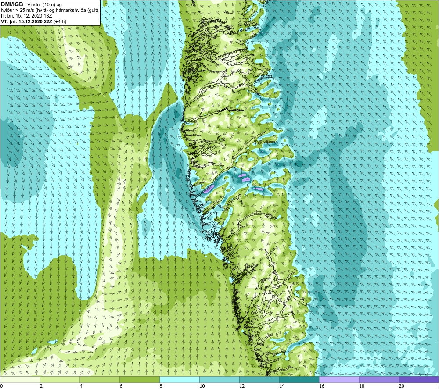The height and width of the screenshot is (389, 439).
Task: Click the '12' scale label
Action: coord(242,386)
